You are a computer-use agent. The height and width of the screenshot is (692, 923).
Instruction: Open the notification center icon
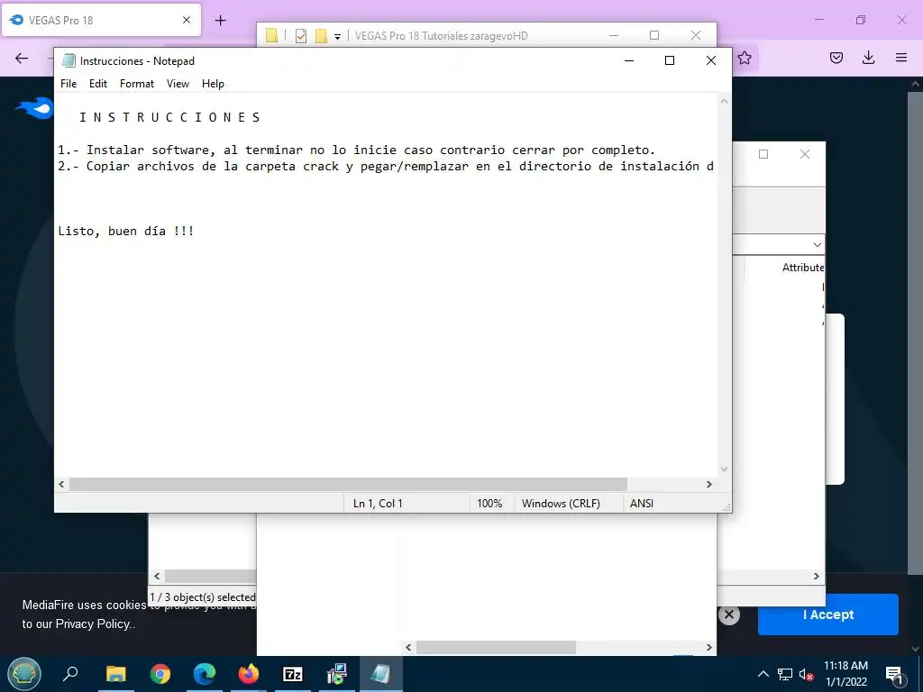click(894, 674)
